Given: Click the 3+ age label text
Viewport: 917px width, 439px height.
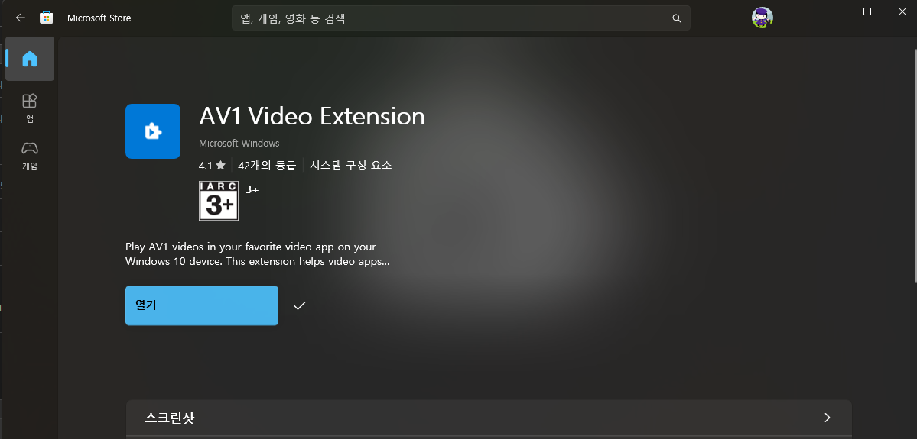Looking at the screenshot, I should click(x=252, y=189).
